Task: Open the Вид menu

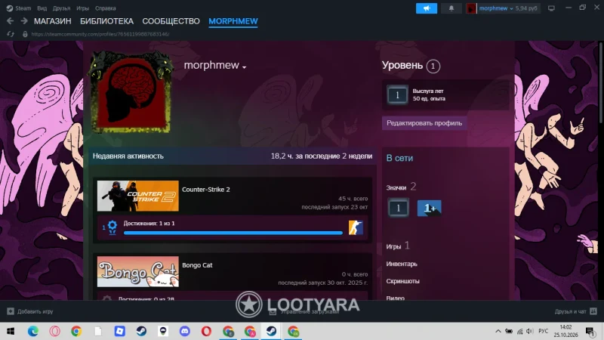Action: 42,8
